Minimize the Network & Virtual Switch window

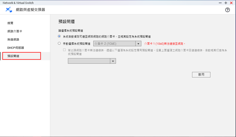[x=220, y=3]
